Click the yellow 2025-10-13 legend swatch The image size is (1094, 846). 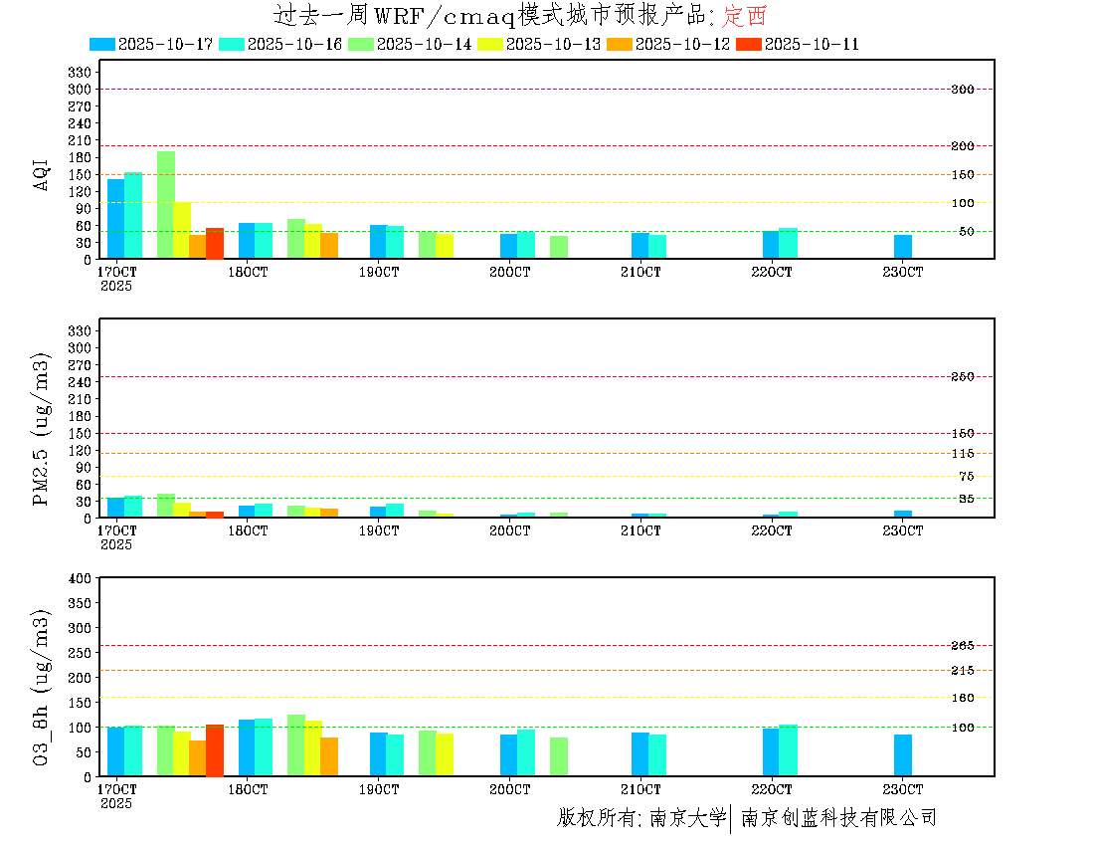pos(490,44)
